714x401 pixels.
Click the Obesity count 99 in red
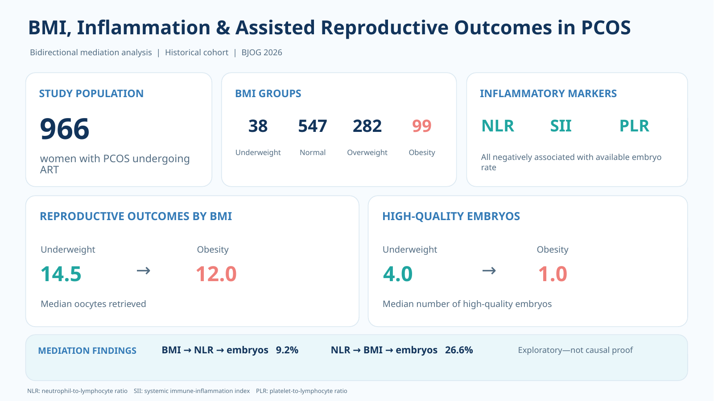point(421,126)
